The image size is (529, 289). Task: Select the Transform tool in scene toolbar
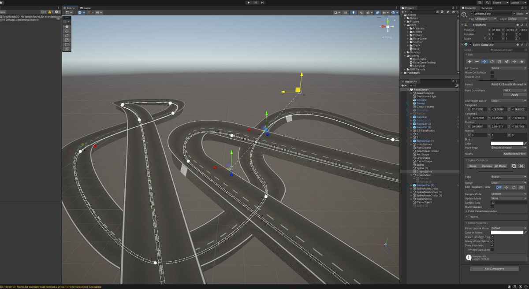(67, 49)
